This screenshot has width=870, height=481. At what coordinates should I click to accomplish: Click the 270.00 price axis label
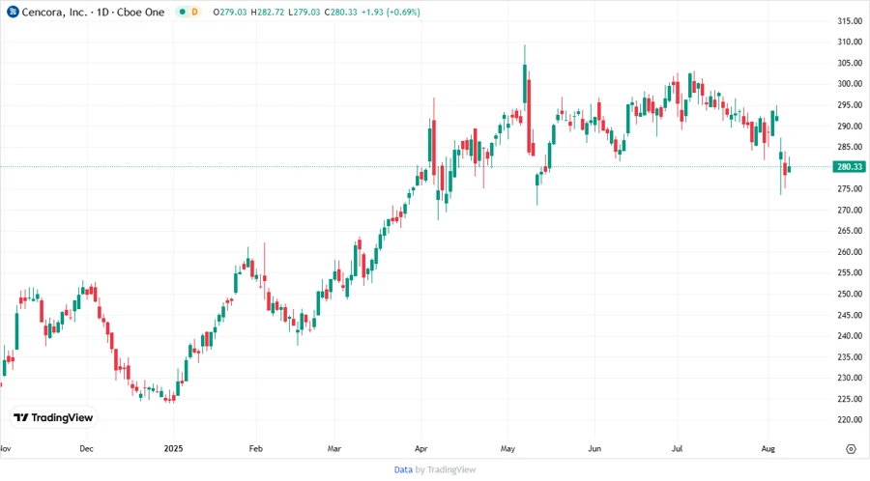point(850,210)
